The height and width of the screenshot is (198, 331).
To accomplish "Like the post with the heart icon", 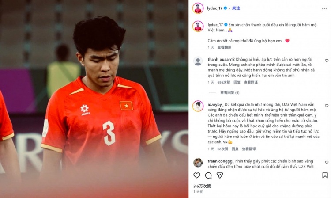I will coord(197,175).
